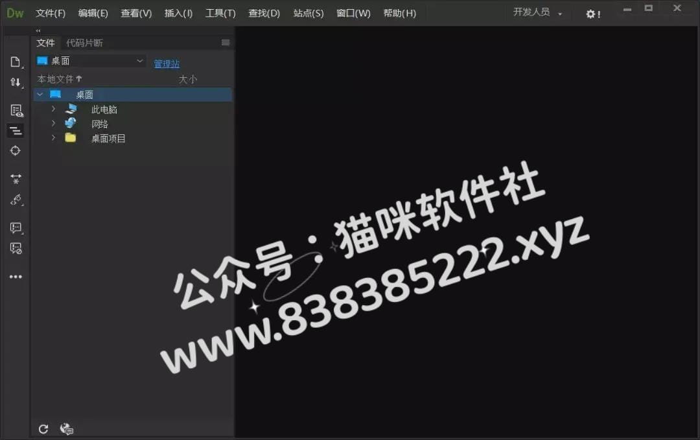Open the Window (窗口) menu

[353, 14]
